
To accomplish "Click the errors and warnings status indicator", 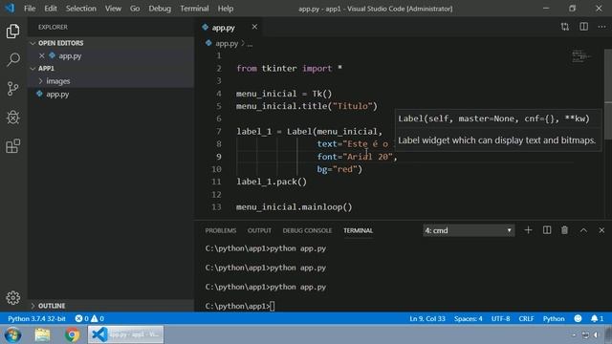I will 89,318.
